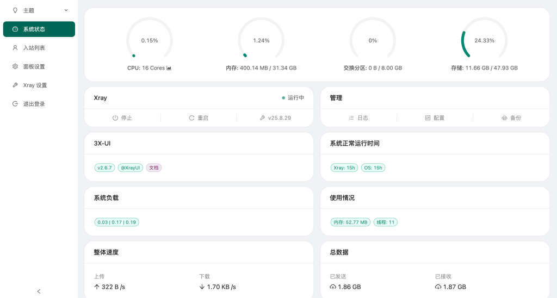Click the memory 1.24% usage gauge
557x298 pixels.
tap(261, 40)
